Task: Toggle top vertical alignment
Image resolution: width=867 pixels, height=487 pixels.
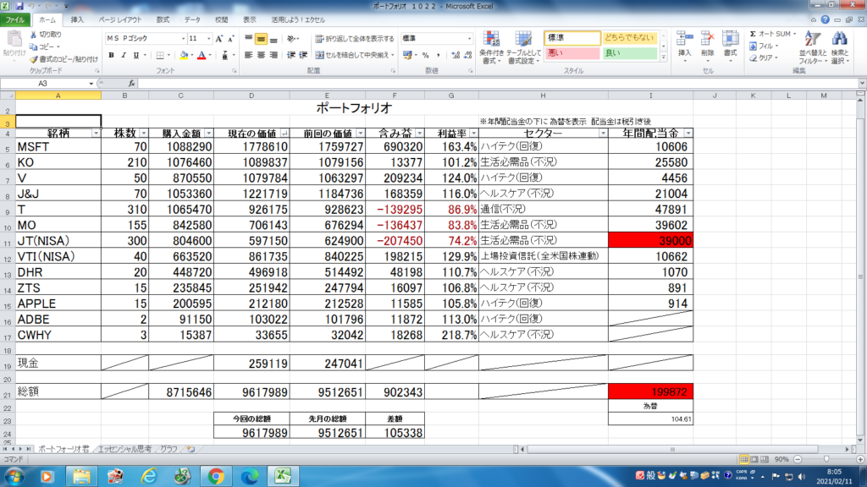Action: click(249, 39)
